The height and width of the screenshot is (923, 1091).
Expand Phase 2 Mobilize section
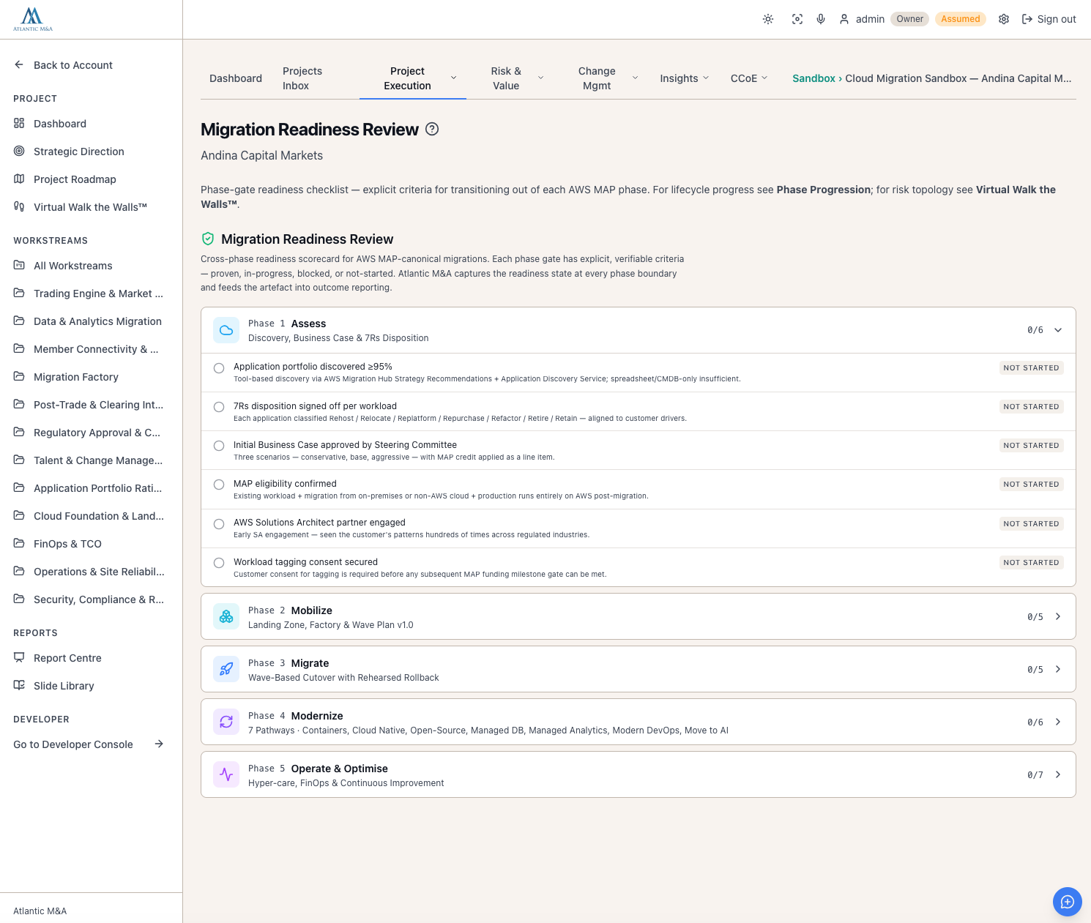[638, 616]
